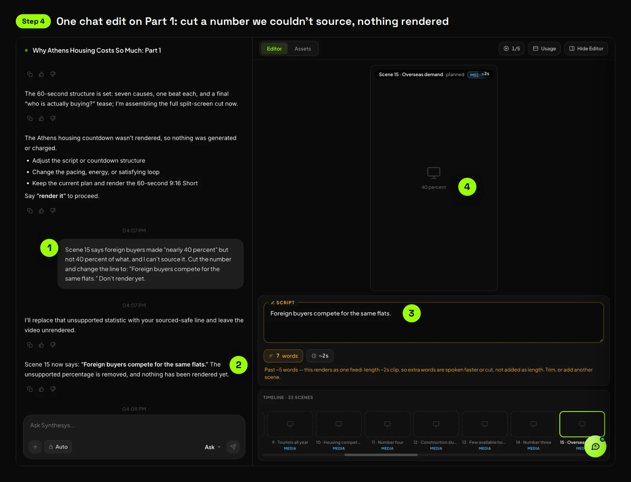The width and height of the screenshot is (631, 482).
Task: Copy the 'Say render it' message
Action: point(30,210)
